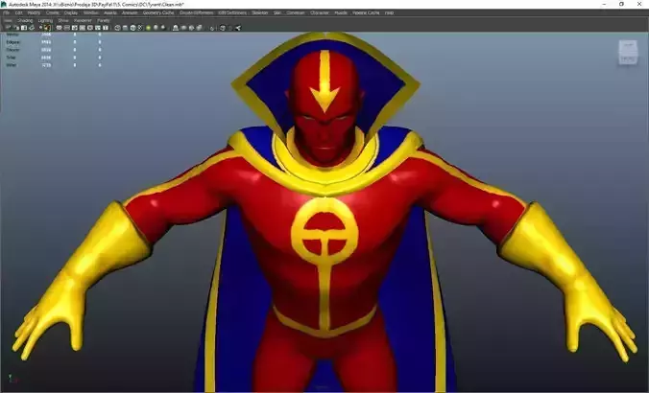Screen dimensions: 649x393
Task: Open the Skeleton menu
Action: click(x=260, y=12)
